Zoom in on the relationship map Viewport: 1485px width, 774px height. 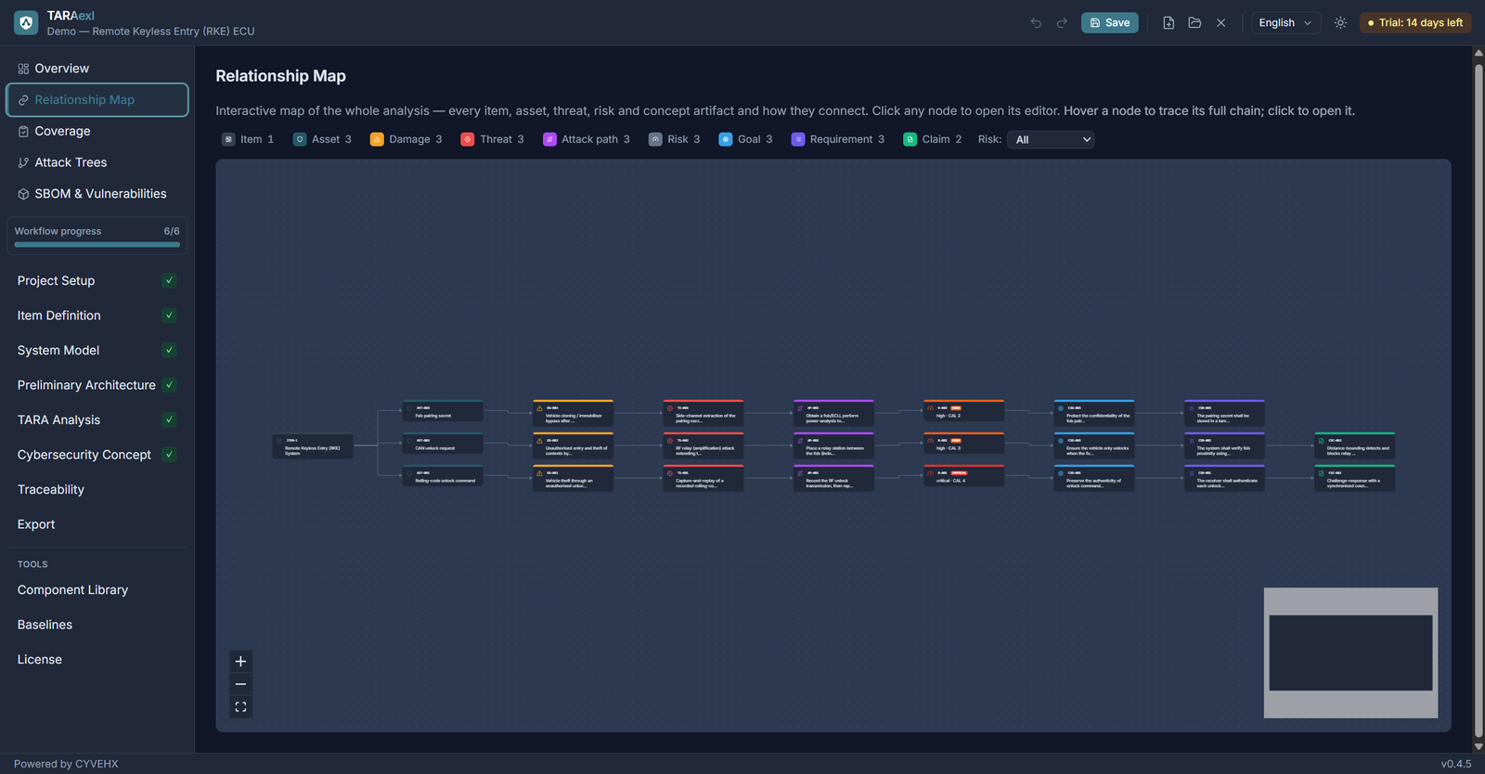pos(240,662)
